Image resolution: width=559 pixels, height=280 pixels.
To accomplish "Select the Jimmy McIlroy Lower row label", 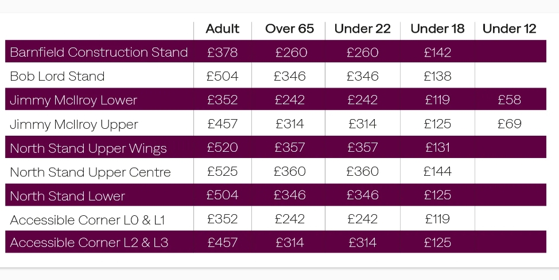I will pos(73,100).
